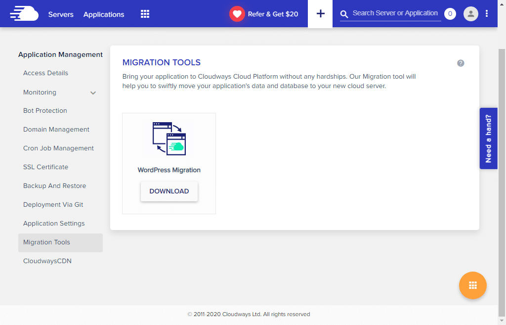Open the Applications menu

pos(103,14)
